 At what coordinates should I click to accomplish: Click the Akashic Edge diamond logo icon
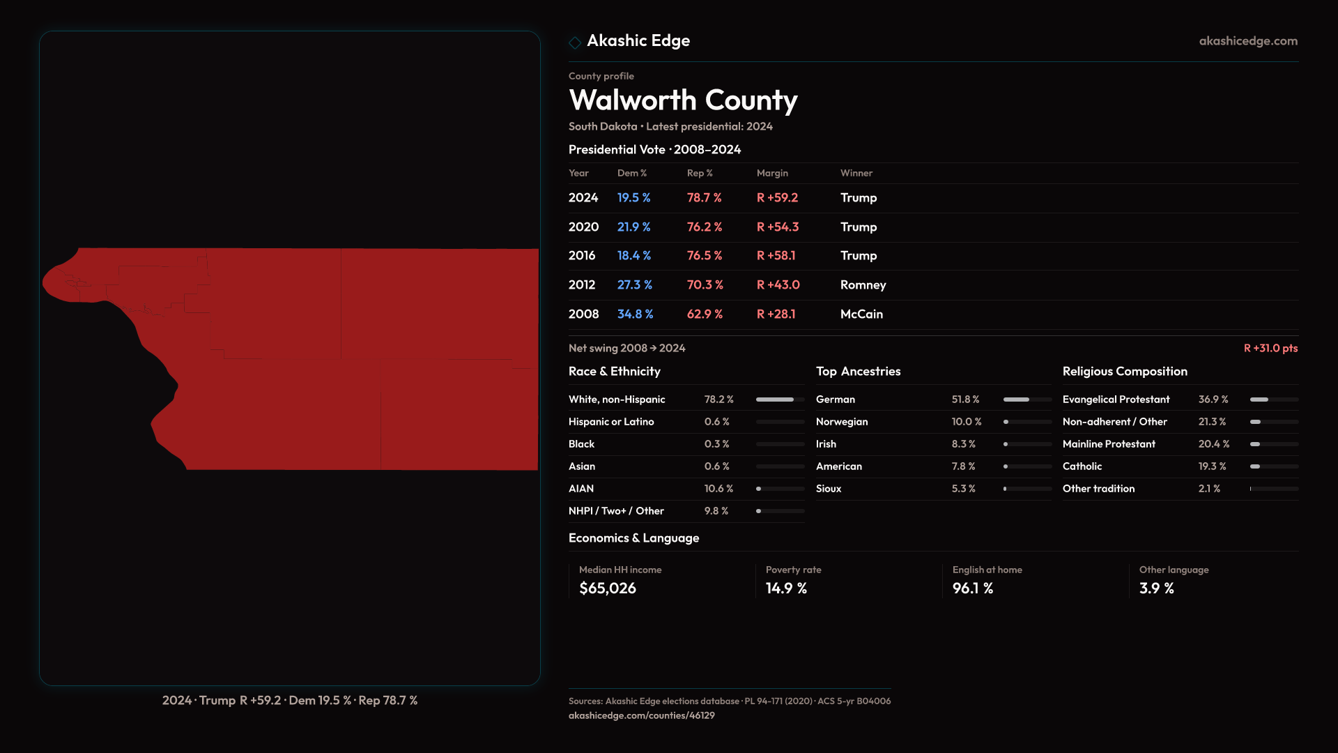(x=575, y=43)
